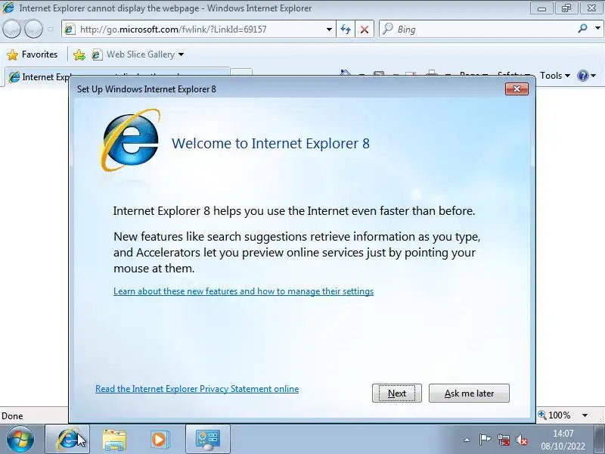
Task: Click the network status tray icon
Action: point(503,440)
